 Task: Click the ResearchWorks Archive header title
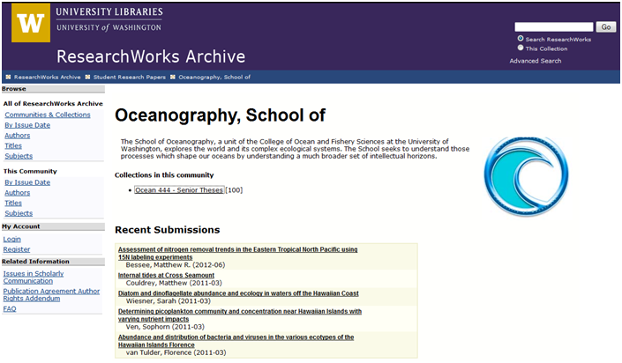(151, 56)
